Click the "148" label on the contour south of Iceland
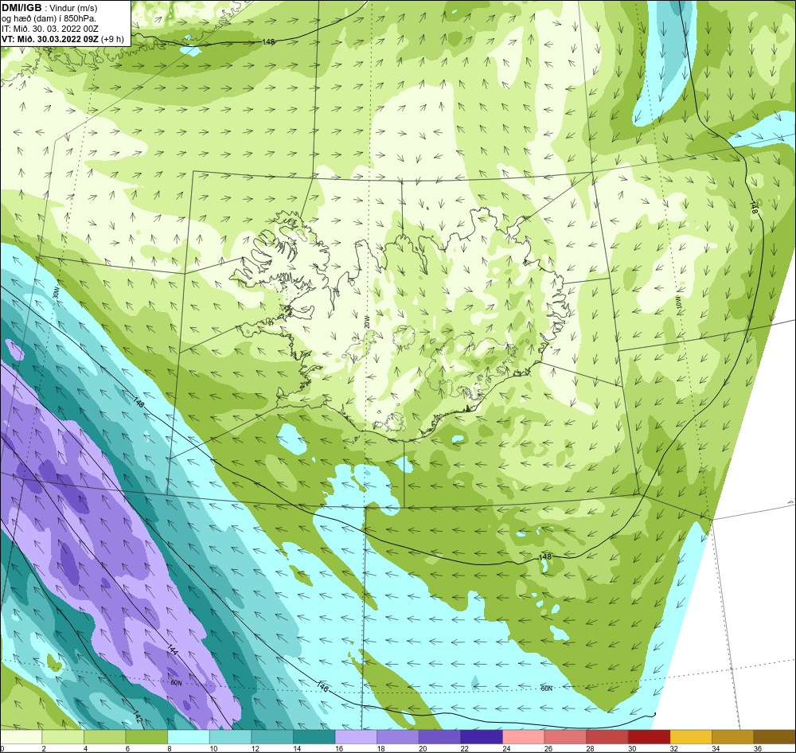Screen dimensions: 796x753 pyautogui.click(x=544, y=557)
